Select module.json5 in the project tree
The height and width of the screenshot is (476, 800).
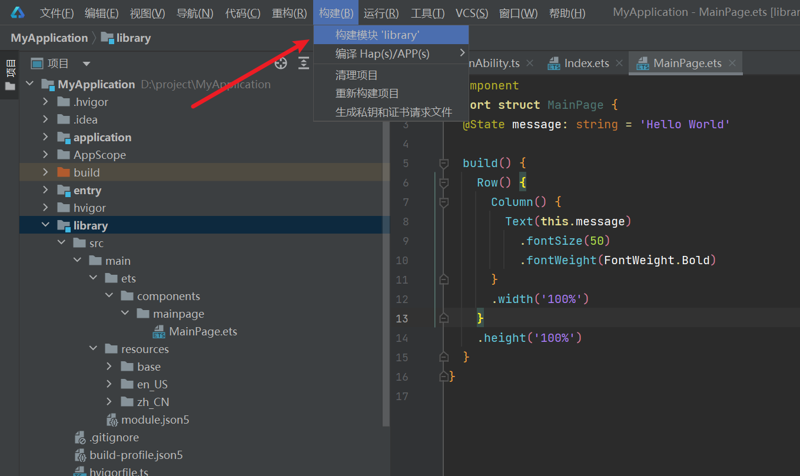155,420
